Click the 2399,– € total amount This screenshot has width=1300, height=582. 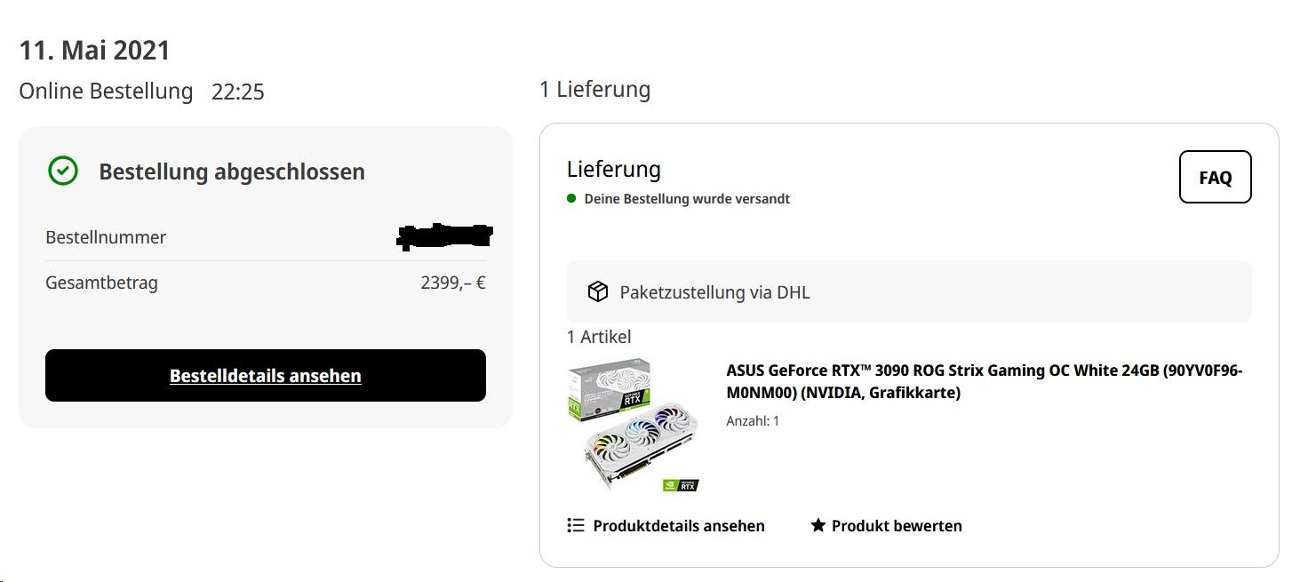click(452, 283)
